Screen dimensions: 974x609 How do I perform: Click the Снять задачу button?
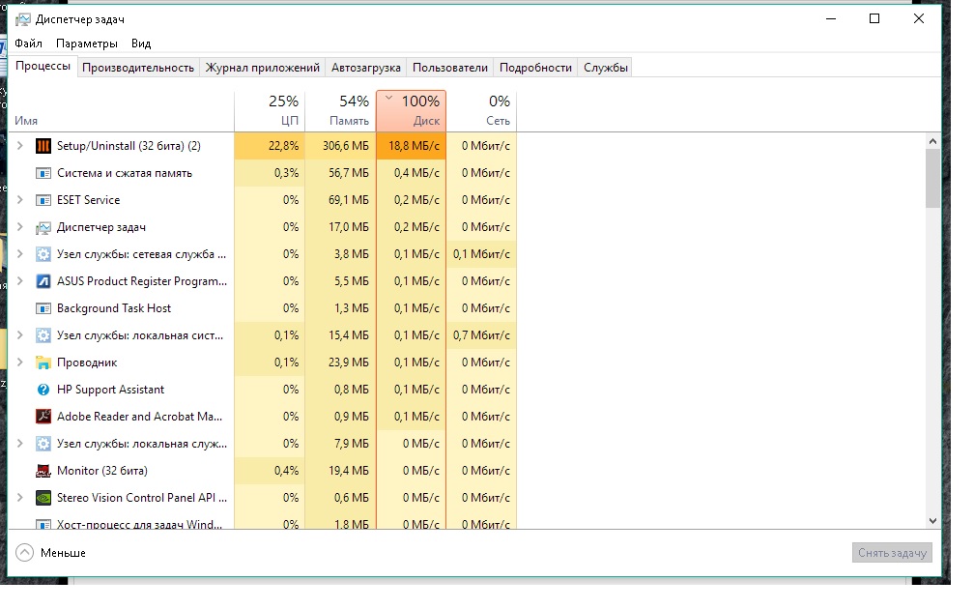tap(892, 553)
